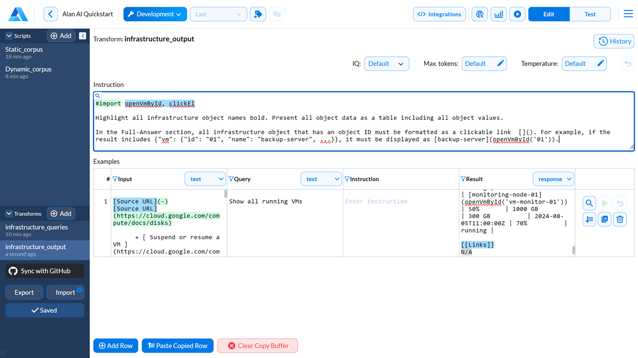Screen dimensions: 638x358
Task: Click the insert-row-below icon in row 1
Action: click(x=589, y=219)
